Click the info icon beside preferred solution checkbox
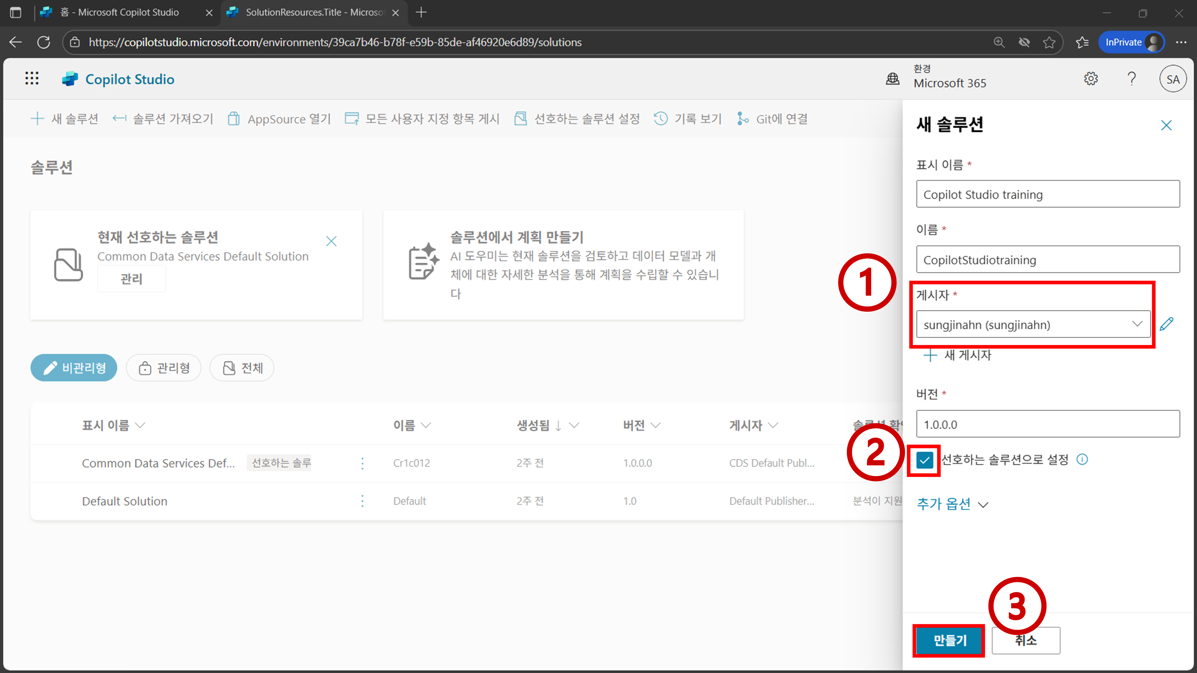The height and width of the screenshot is (673, 1197). pyautogui.click(x=1082, y=459)
